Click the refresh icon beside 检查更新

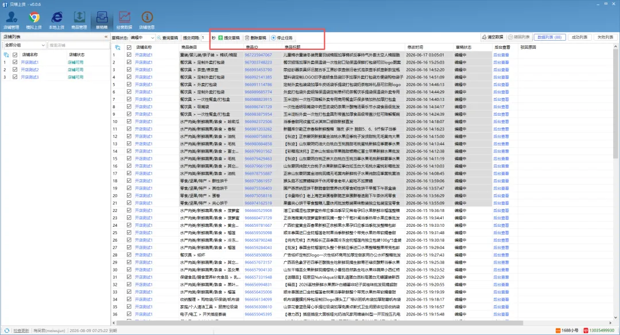coord(7,330)
